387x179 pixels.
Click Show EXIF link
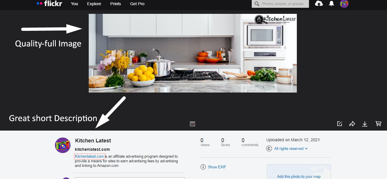pos(217,167)
